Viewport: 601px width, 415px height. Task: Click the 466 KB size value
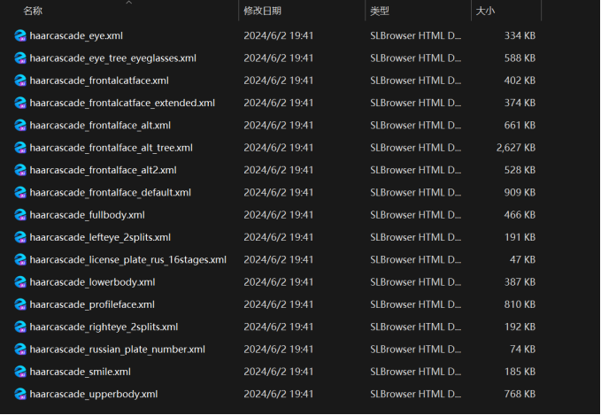pyautogui.click(x=520, y=215)
